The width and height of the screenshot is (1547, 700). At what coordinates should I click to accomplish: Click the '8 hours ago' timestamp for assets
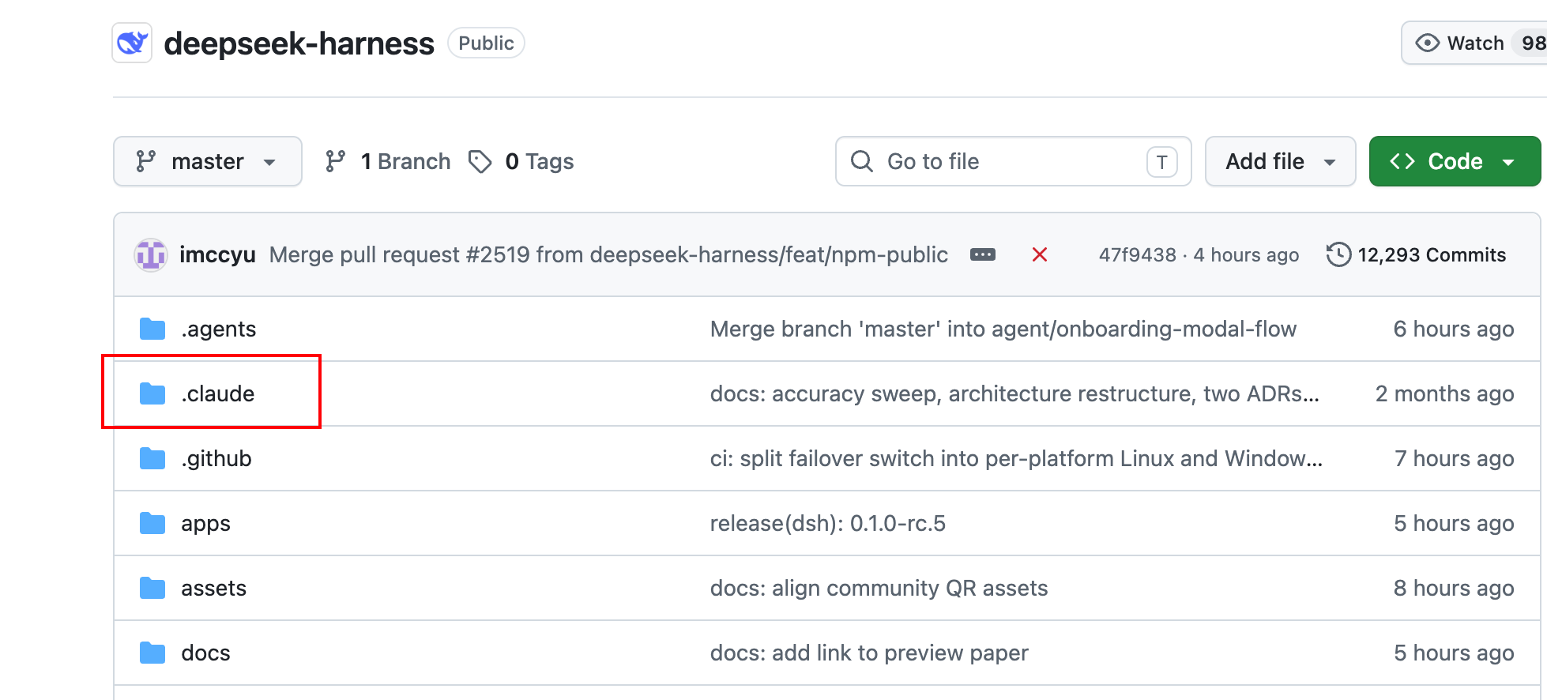1454,588
